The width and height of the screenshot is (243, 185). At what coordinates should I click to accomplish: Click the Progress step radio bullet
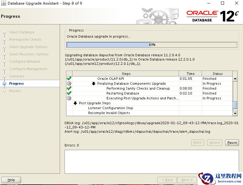5,83
